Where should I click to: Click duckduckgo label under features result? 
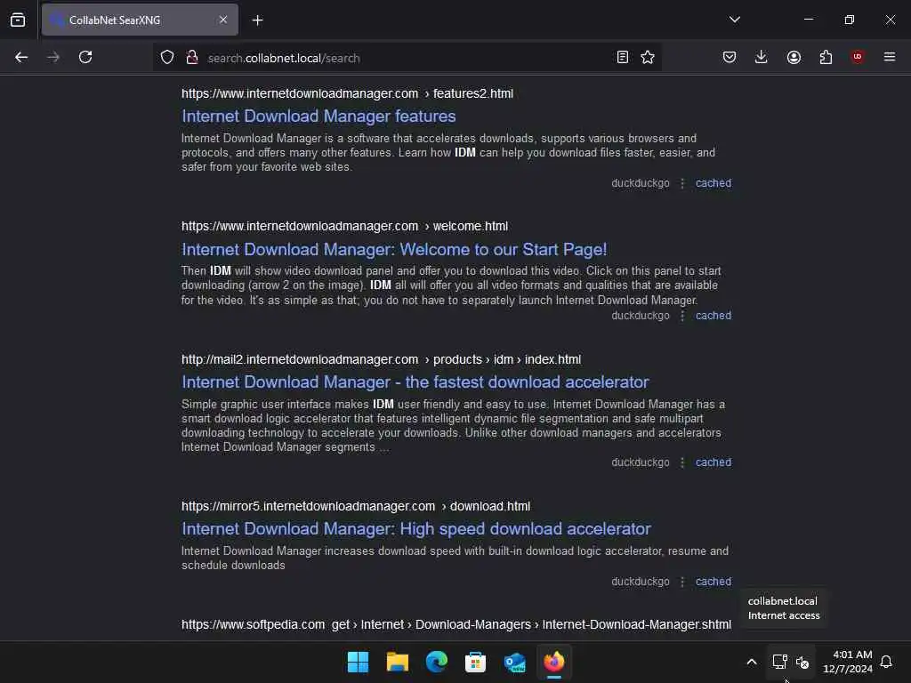[641, 183]
